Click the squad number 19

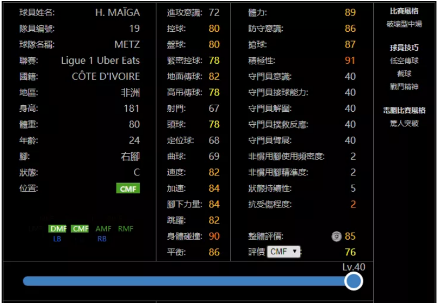pyautogui.click(x=134, y=29)
